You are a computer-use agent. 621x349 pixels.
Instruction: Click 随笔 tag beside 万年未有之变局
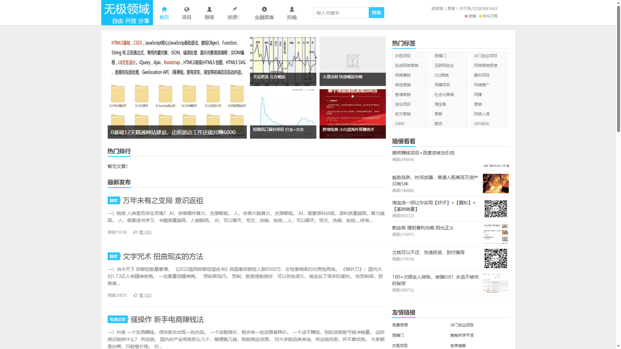(x=113, y=200)
